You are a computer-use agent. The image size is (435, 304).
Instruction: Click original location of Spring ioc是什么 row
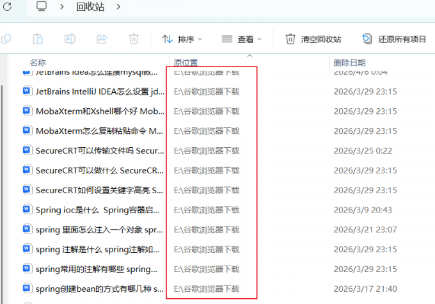tap(207, 210)
